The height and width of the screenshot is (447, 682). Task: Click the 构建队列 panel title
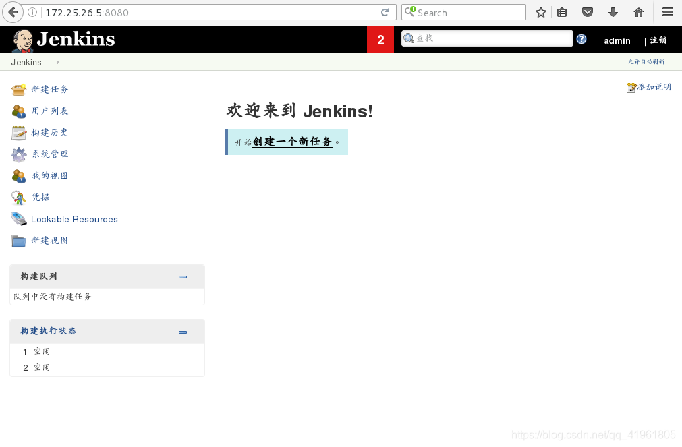point(38,276)
